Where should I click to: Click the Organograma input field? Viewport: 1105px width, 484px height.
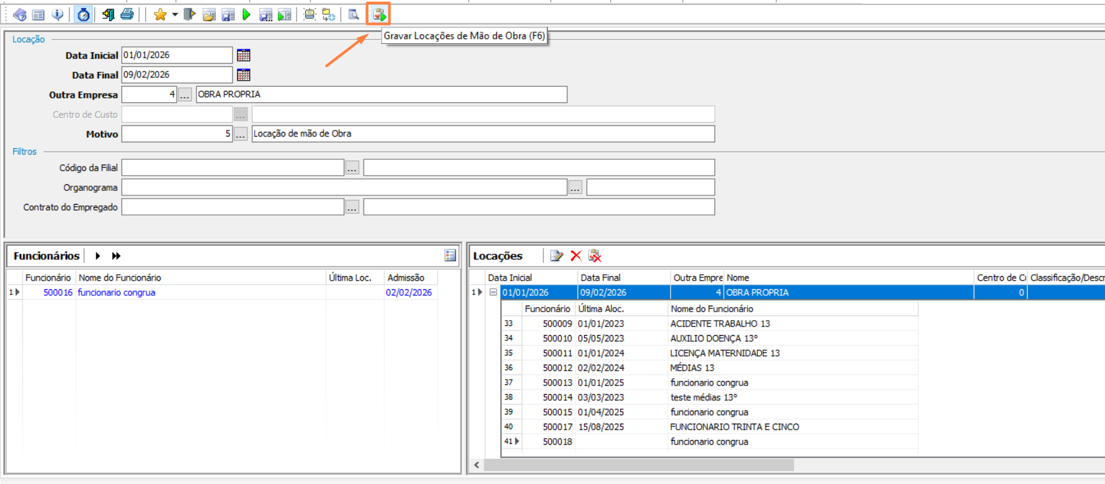344,188
